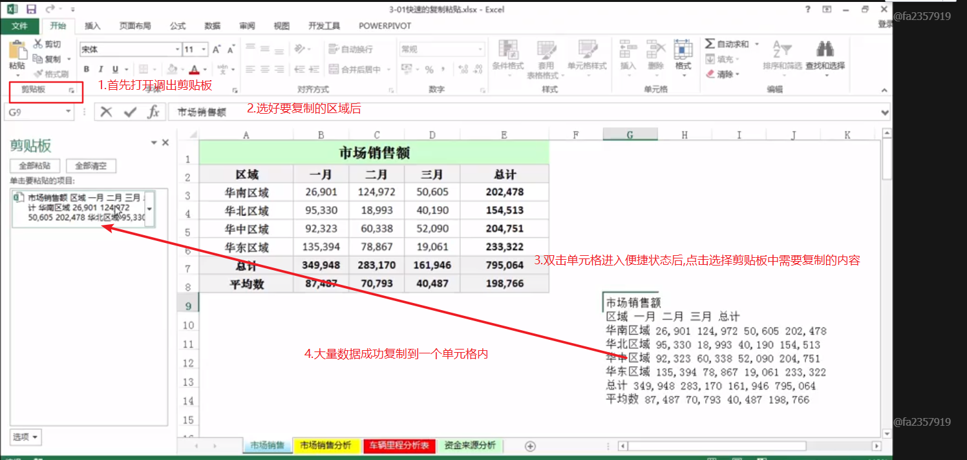The height and width of the screenshot is (460, 967).
Task: Click the Copy (复制) button
Action: coord(48,59)
